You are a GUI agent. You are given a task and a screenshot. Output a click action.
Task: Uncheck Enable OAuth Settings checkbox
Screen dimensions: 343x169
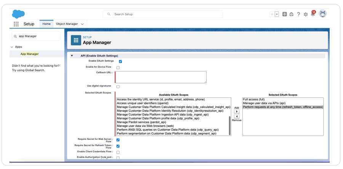(x=120, y=61)
